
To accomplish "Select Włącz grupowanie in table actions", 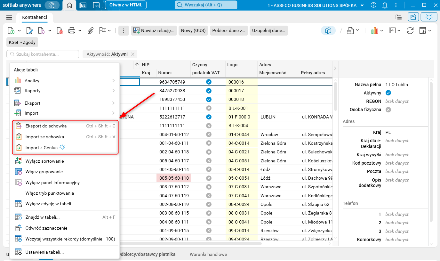I will [x=64, y=172].
